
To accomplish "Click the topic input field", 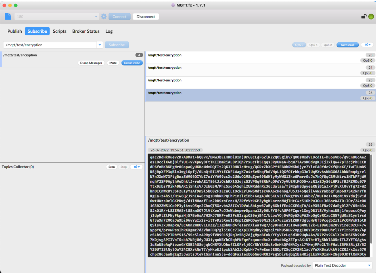I will coord(50,45).
